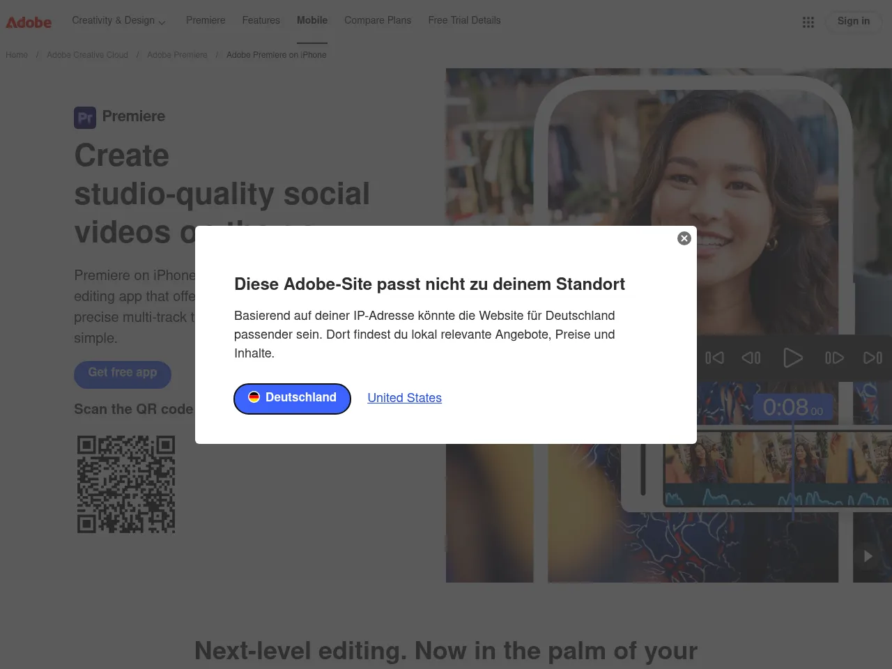Click the Premiere Pr app icon
Image resolution: width=892 pixels, height=669 pixels.
(85, 117)
